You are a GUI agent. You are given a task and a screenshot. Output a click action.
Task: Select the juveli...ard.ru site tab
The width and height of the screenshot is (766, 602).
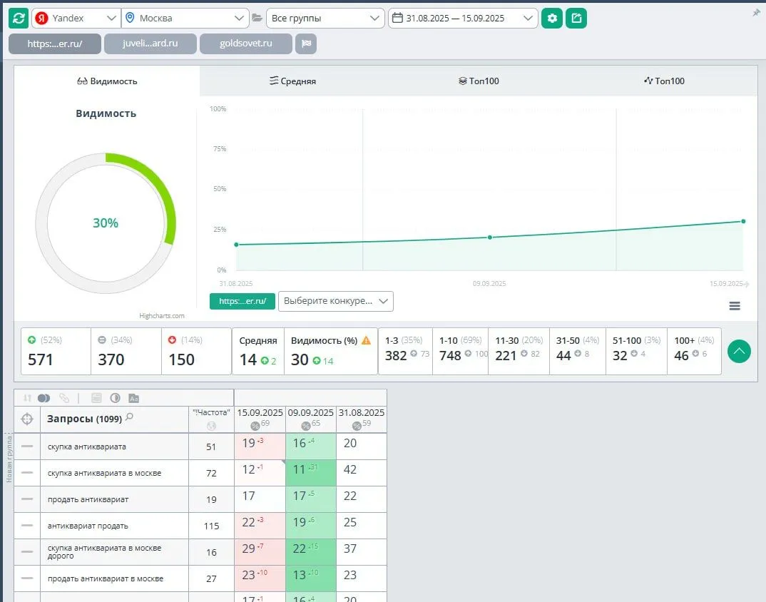click(x=150, y=44)
